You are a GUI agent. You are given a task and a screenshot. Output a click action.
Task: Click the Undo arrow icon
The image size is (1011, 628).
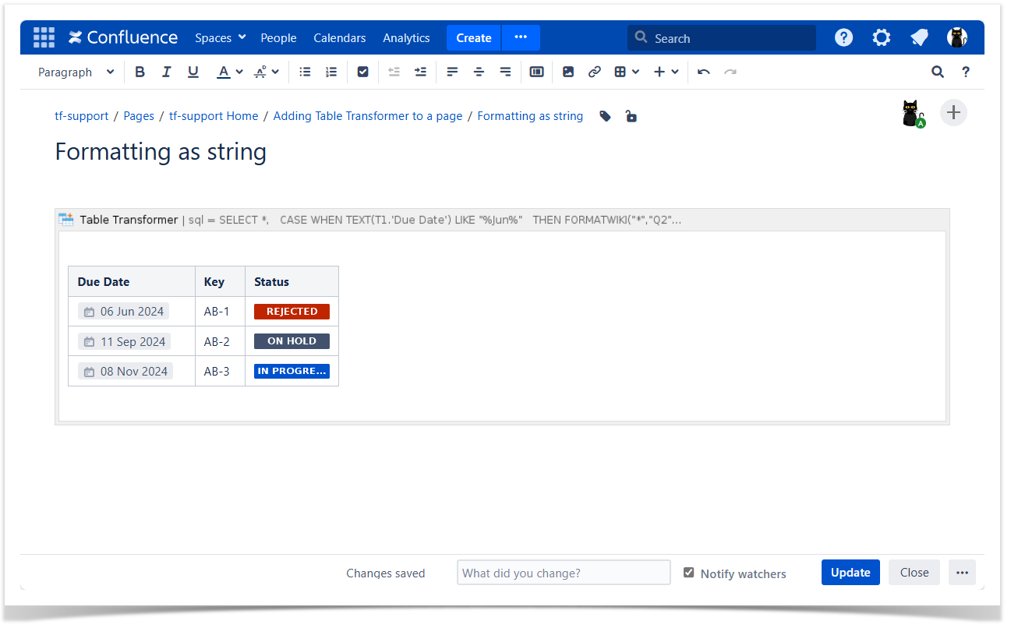(x=704, y=72)
